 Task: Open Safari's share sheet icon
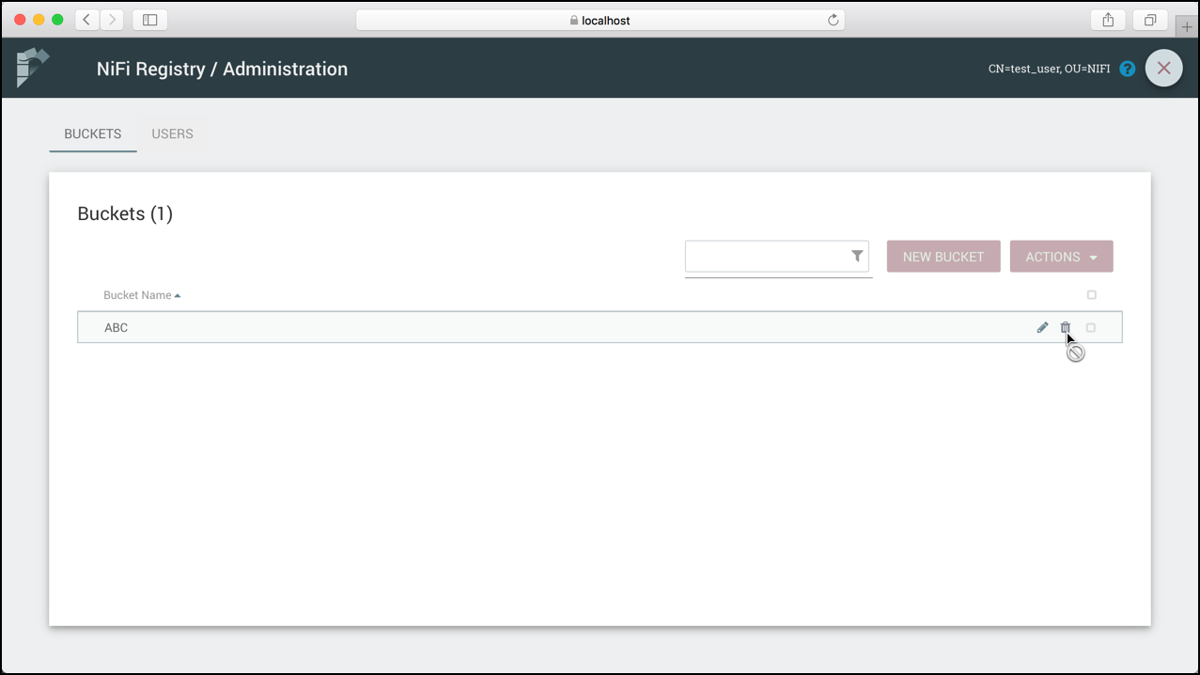pyautogui.click(x=1107, y=19)
